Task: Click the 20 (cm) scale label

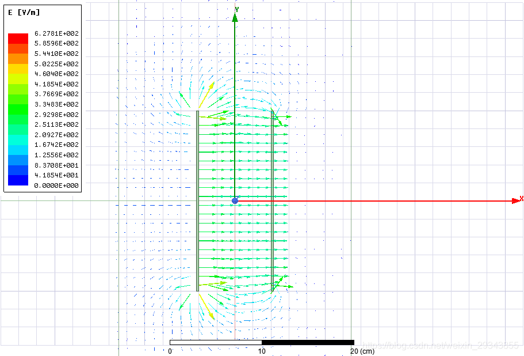Action: click(362, 351)
